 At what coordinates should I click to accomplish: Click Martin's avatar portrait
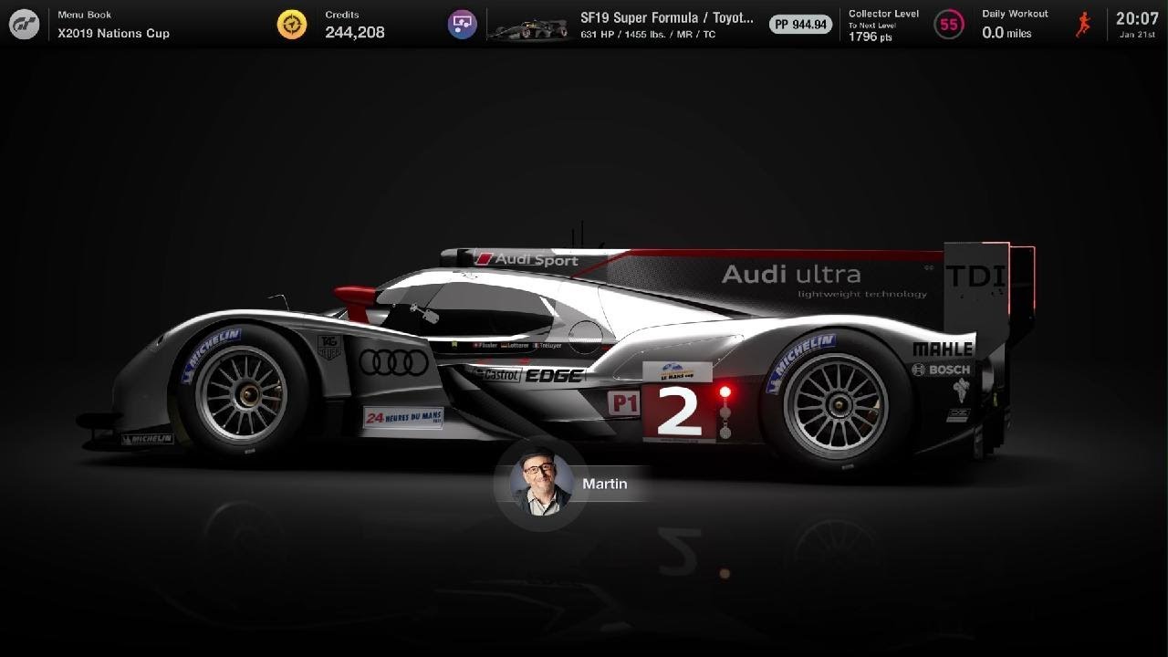click(541, 484)
